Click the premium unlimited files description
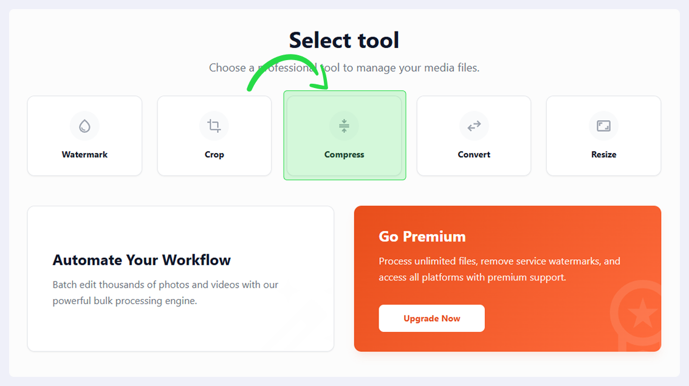Image resolution: width=689 pixels, height=386 pixels. tap(499, 269)
